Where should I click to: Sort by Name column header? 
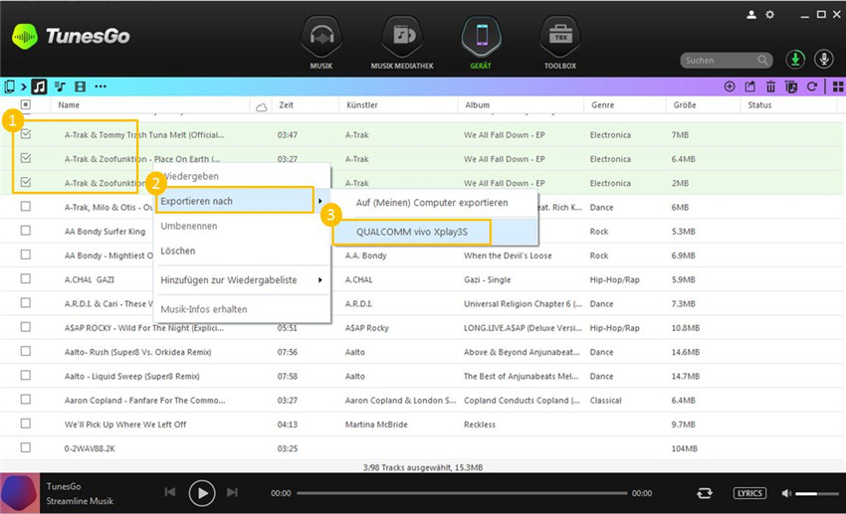69,105
